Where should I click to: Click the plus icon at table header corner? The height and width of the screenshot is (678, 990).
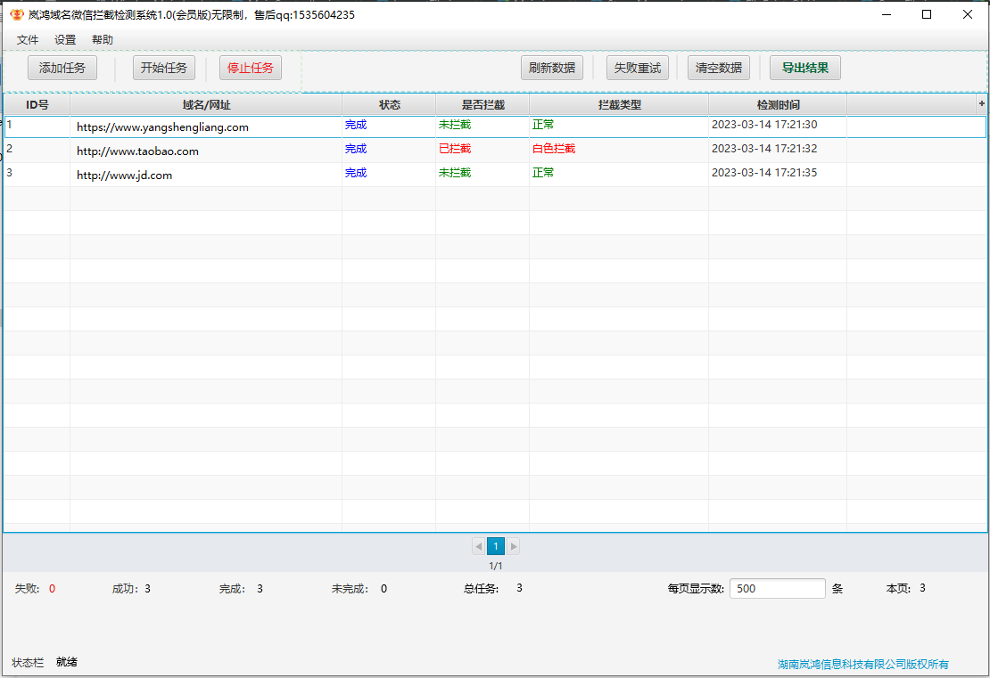[982, 104]
